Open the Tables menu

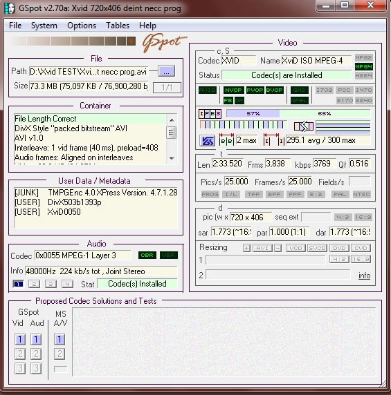coord(118,26)
